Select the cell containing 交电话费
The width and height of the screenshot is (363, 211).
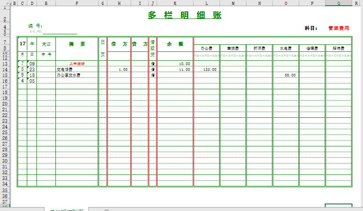(x=77, y=69)
